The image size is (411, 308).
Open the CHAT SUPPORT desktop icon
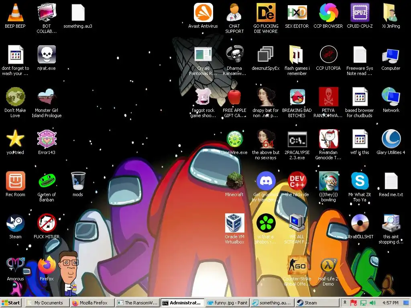234,12
